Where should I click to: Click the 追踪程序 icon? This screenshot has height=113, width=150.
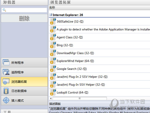(x=6, y=72)
